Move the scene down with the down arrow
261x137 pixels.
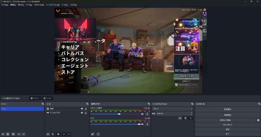coord(23,134)
